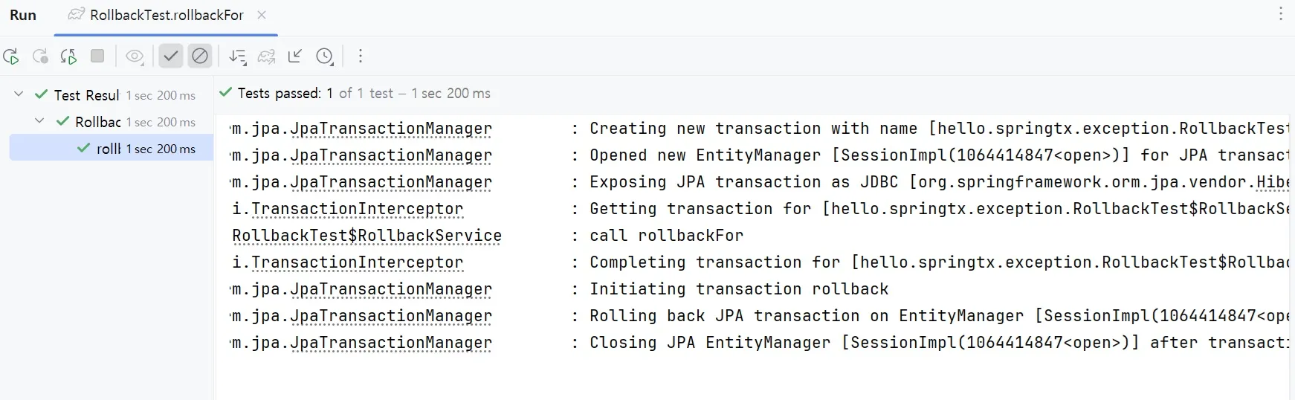
Task: Select the RollbackTest.rollbackFor run tab
Action: (166, 15)
